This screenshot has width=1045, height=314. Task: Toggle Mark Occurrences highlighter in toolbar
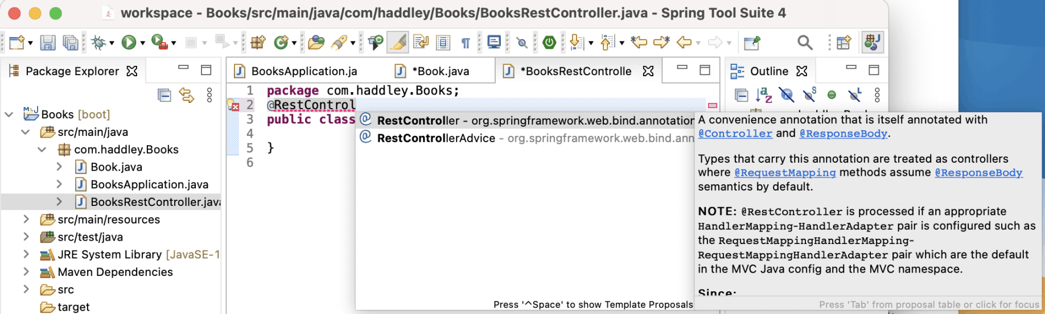398,42
